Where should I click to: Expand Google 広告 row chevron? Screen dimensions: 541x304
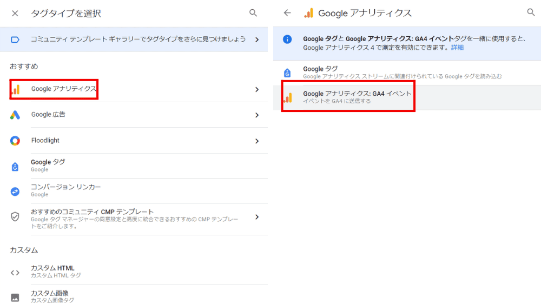[x=257, y=115]
